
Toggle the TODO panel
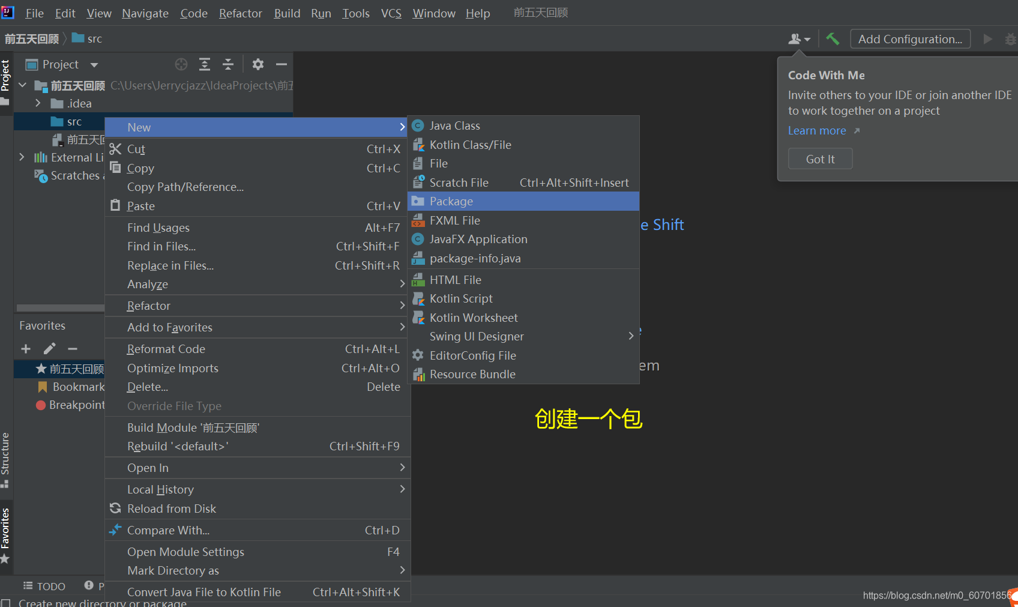[x=44, y=586]
